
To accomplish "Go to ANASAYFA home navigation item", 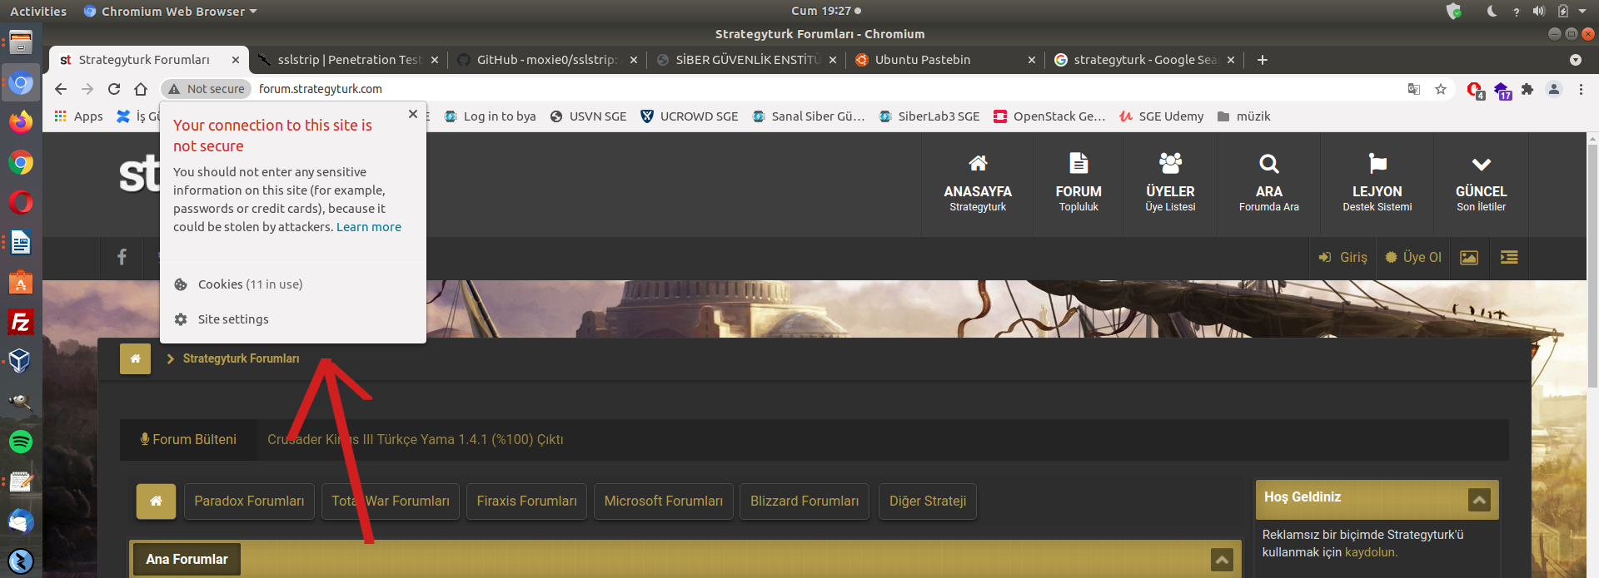I will point(978,184).
